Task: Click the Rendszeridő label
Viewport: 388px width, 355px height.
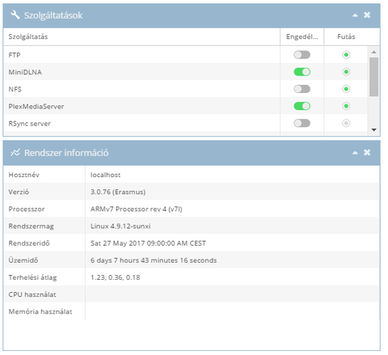Action: pyautogui.click(x=29, y=243)
